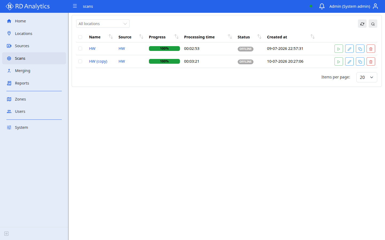Open Reports in sidebar
This screenshot has width=385, height=240.
pyautogui.click(x=34, y=83)
